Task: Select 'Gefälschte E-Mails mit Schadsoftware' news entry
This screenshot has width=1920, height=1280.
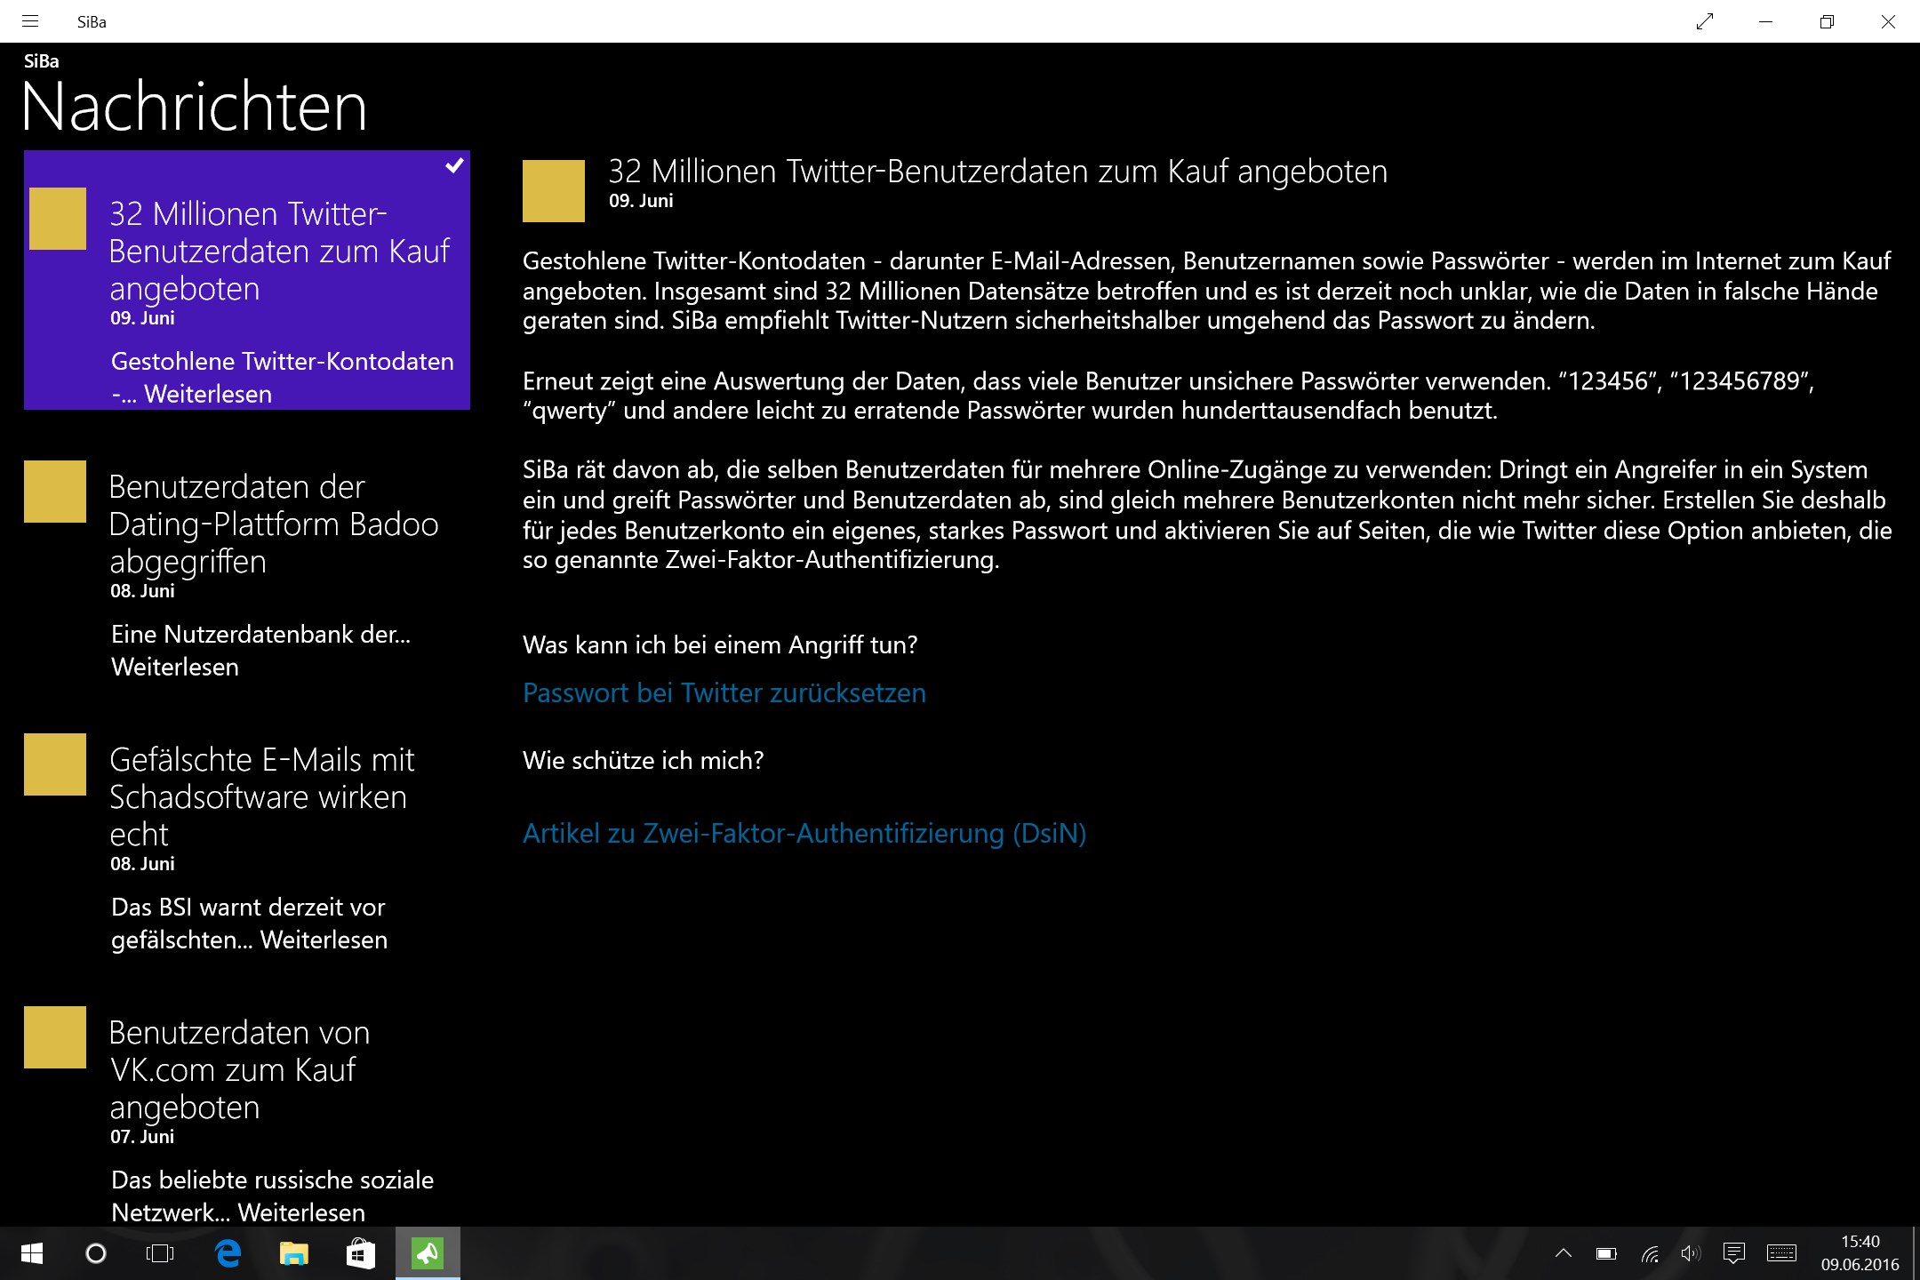Action: tap(261, 796)
